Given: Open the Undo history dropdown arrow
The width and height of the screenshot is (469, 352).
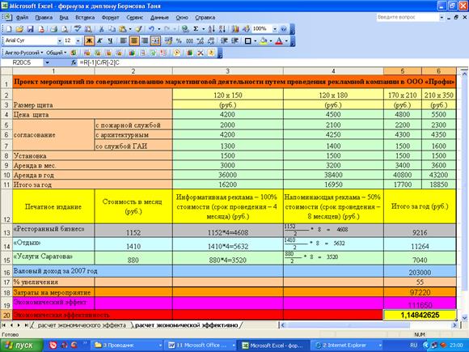Looking at the screenshot, I should [x=158, y=29].
